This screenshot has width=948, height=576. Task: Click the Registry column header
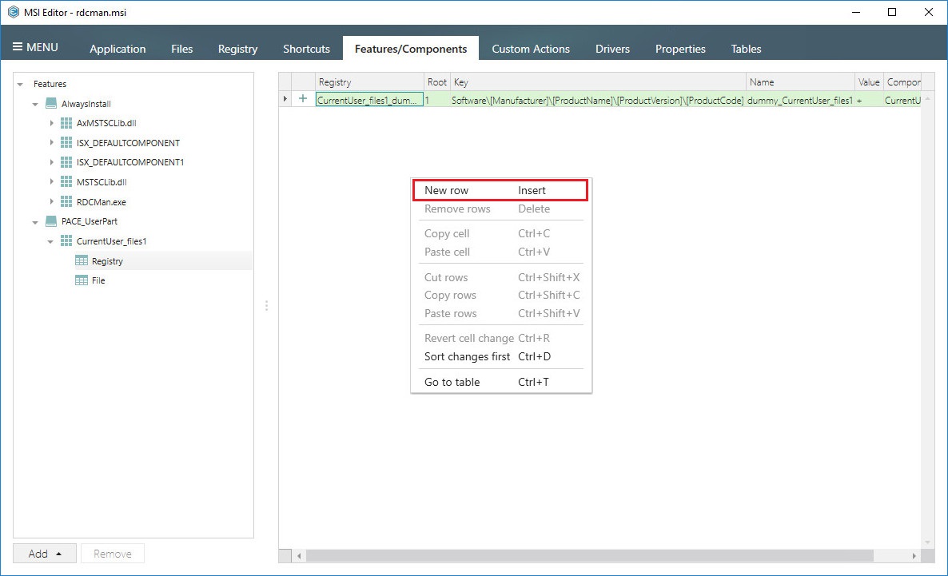(369, 81)
